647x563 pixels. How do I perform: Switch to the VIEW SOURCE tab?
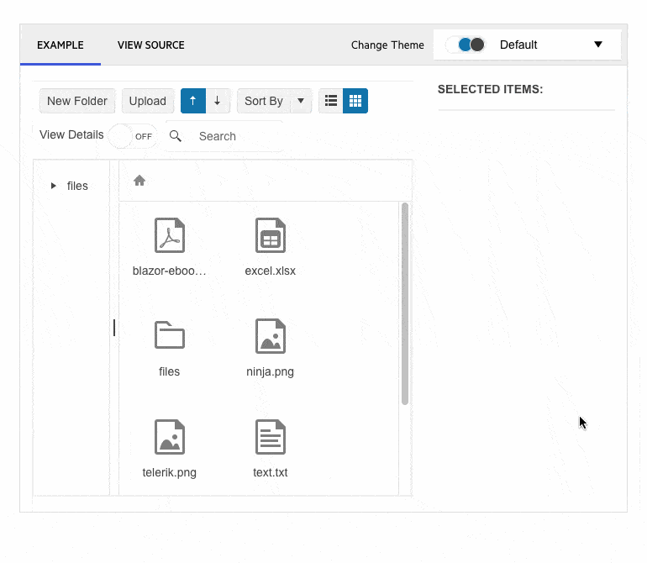pyautogui.click(x=151, y=45)
